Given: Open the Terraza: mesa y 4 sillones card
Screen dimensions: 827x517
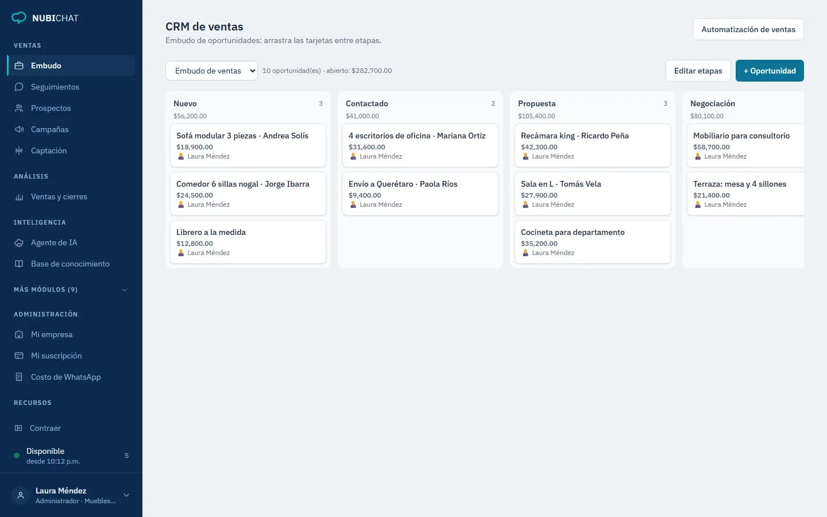Looking at the screenshot, I should click(745, 194).
